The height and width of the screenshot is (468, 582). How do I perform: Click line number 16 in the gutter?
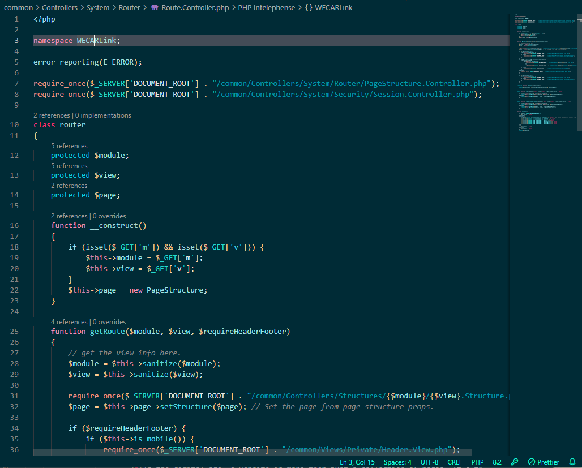[14, 225]
